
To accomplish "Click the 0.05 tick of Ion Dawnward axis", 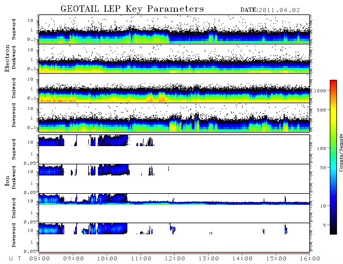I will [29, 251].
